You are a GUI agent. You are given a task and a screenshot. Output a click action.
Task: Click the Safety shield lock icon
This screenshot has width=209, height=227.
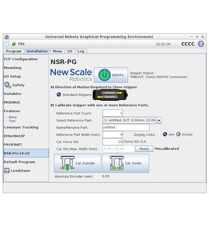8,85
